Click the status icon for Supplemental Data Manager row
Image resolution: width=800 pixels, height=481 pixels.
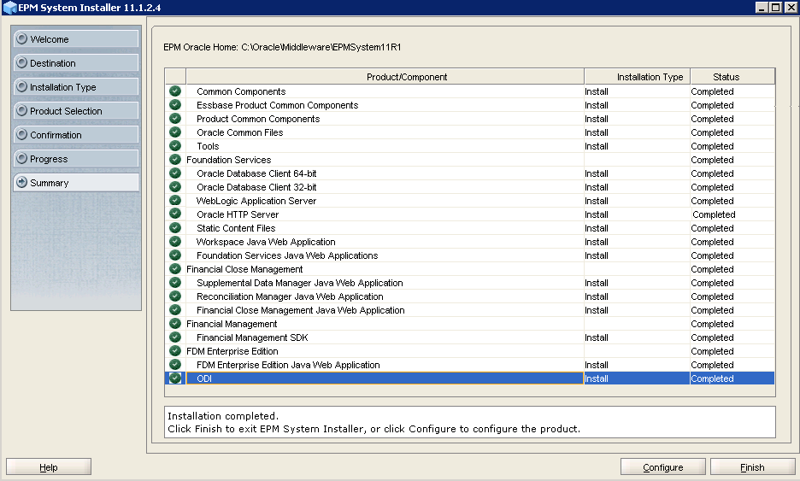click(175, 283)
